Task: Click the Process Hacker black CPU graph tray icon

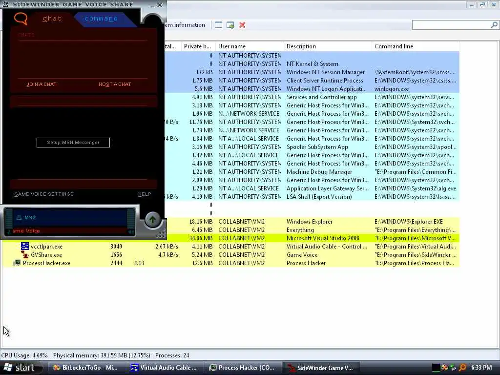Action: point(436,367)
